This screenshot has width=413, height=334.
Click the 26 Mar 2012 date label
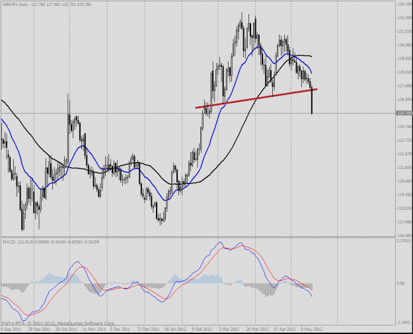pyautogui.click(x=257, y=329)
